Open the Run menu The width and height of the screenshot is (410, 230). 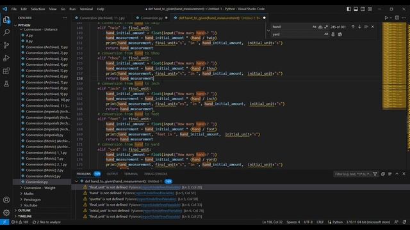tap(72, 9)
